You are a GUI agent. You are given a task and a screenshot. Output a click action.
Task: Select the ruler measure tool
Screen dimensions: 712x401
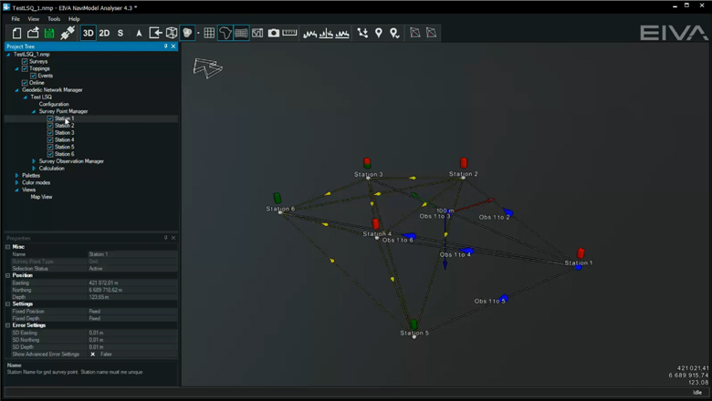(x=289, y=33)
